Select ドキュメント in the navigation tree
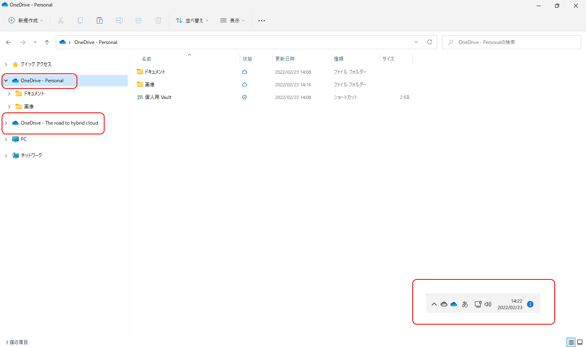The width and height of the screenshot is (586, 347). coord(34,94)
